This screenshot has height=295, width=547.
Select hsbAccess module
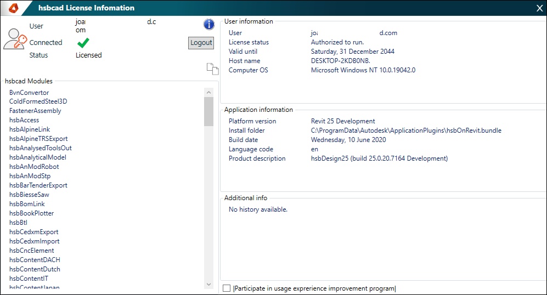click(x=24, y=120)
